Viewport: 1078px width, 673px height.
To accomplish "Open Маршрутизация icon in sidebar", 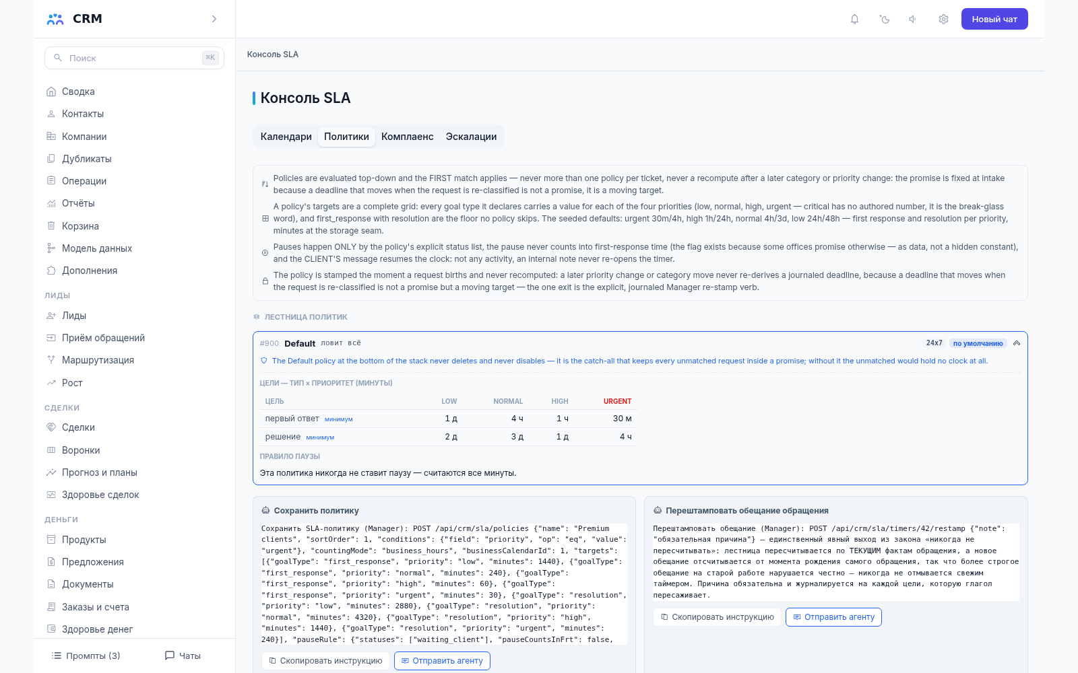I will (x=51, y=360).
